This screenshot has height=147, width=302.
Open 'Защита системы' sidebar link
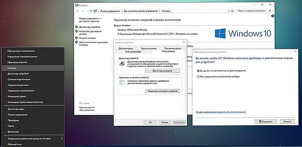point(88,38)
